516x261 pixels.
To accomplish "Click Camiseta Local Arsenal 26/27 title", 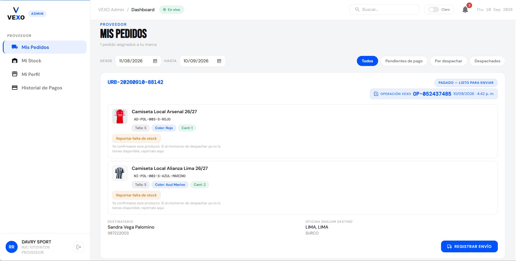I will pos(164,111).
